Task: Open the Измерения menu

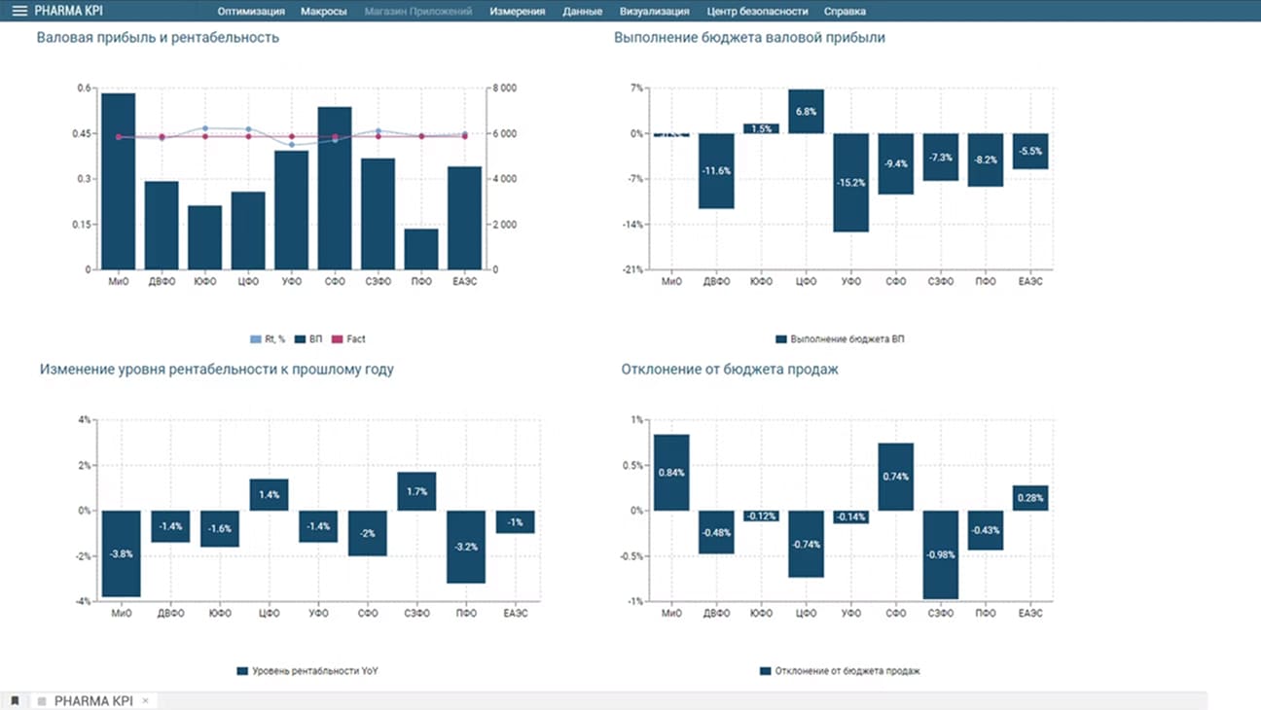Action: click(x=517, y=12)
